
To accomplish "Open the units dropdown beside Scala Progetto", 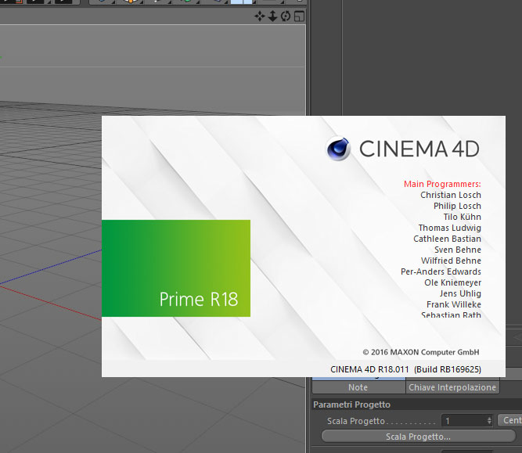I will point(510,421).
